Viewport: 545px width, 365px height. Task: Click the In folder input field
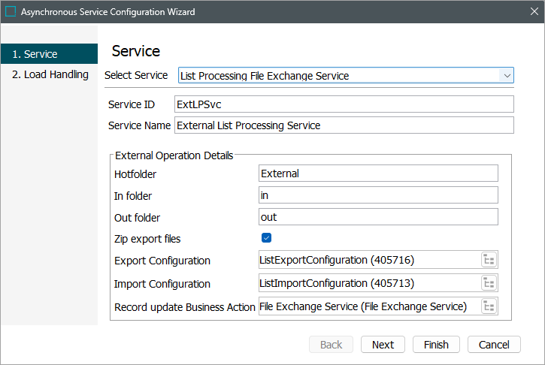pos(378,195)
